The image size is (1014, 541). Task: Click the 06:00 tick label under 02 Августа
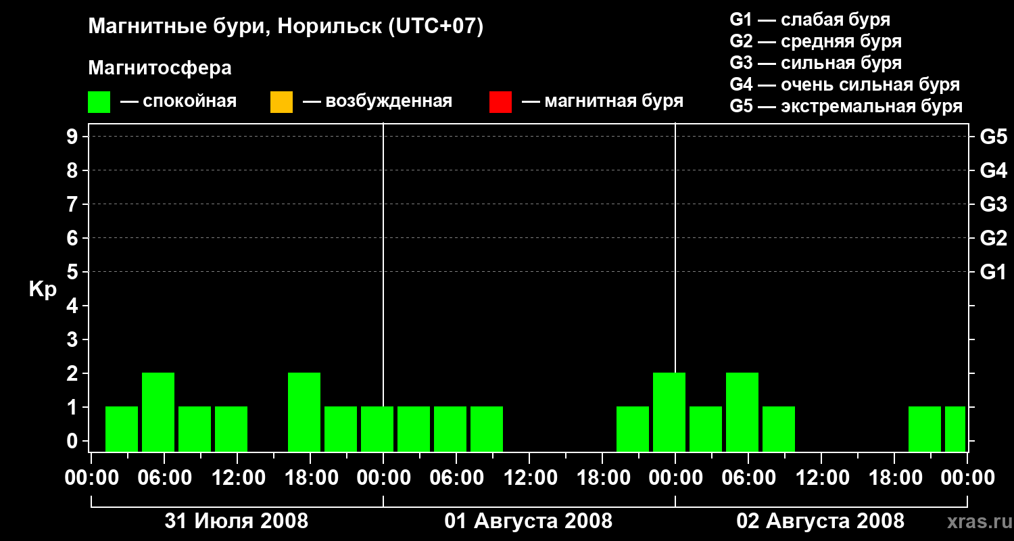tap(748, 478)
